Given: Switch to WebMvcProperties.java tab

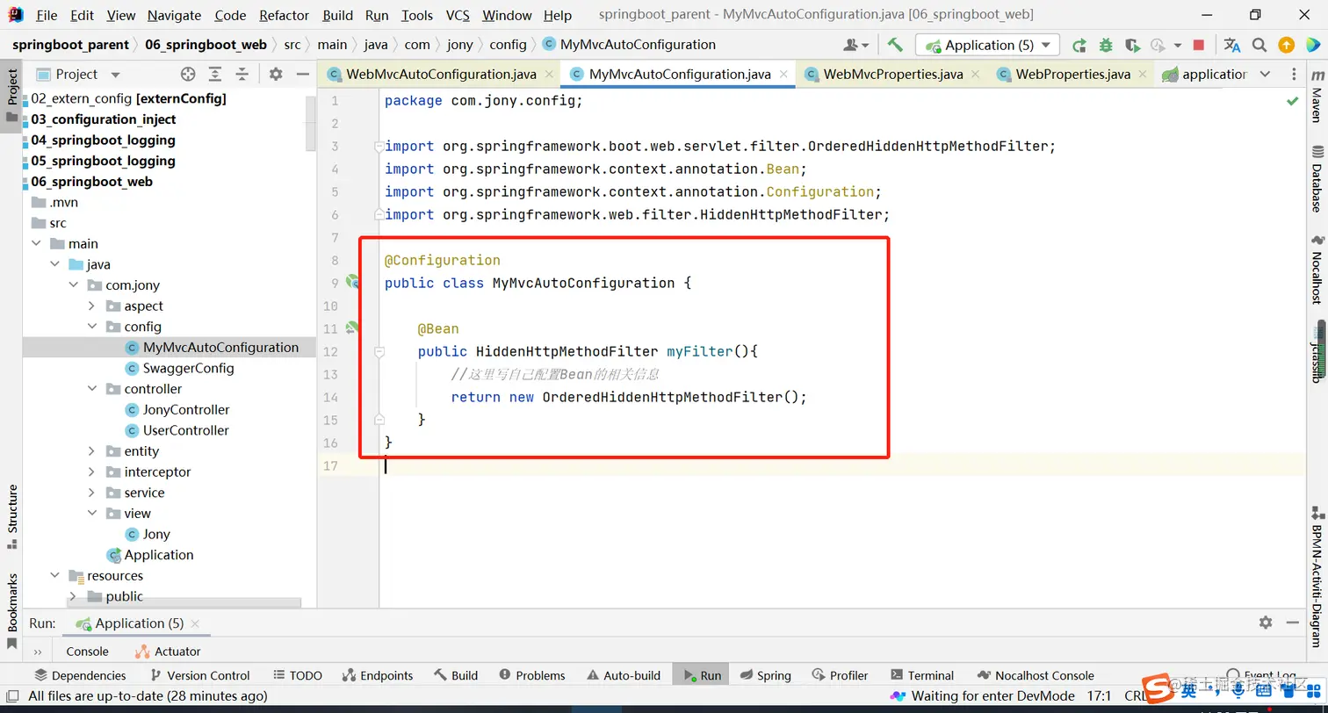Looking at the screenshot, I should 893,75.
